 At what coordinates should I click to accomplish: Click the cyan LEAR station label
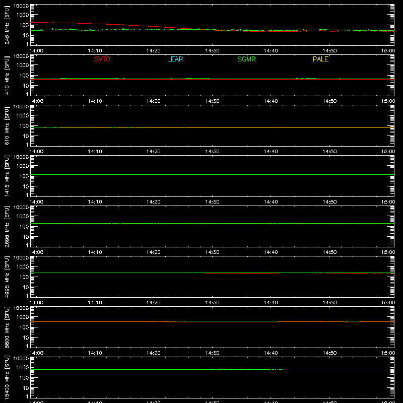[175, 59]
